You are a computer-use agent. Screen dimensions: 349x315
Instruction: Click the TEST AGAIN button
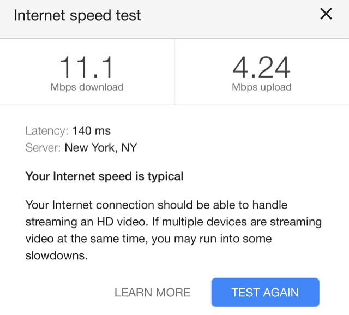pyautogui.click(x=266, y=292)
